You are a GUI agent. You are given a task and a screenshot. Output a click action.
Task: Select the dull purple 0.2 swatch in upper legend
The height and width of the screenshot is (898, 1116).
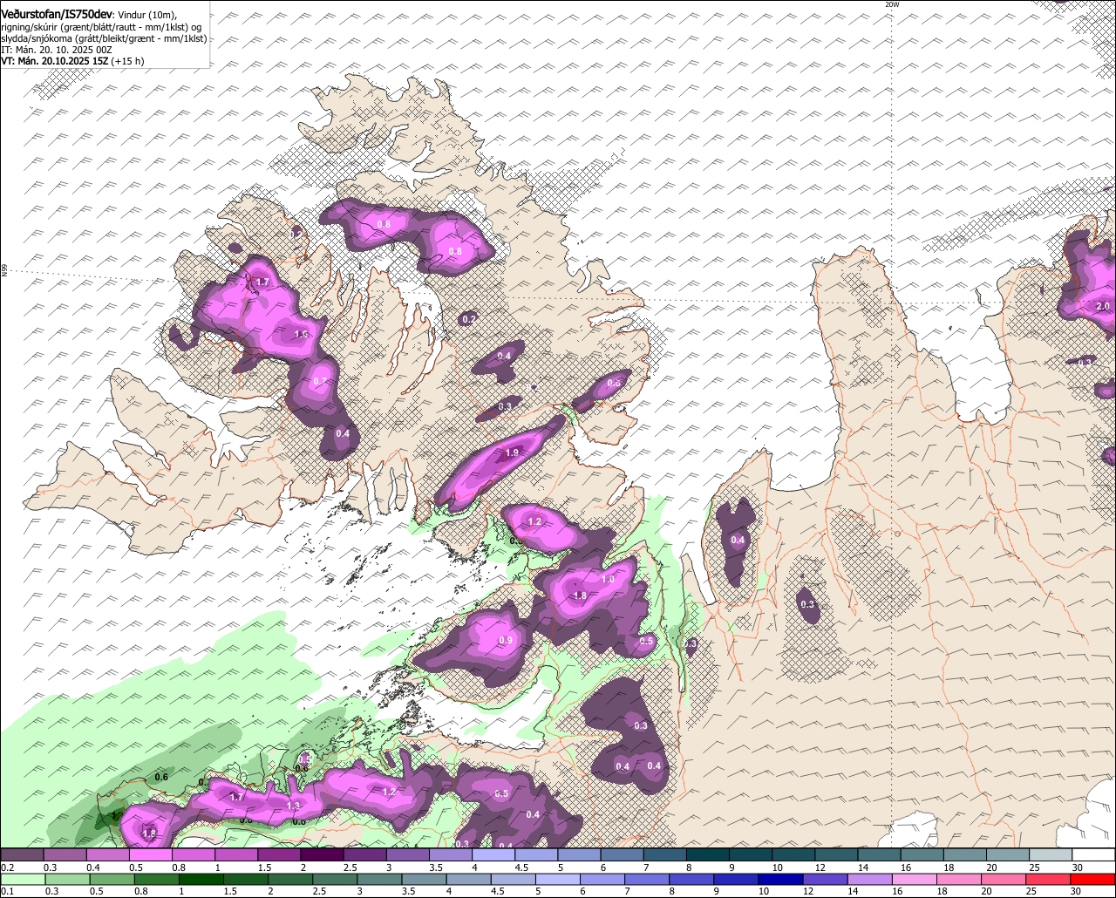[22, 854]
